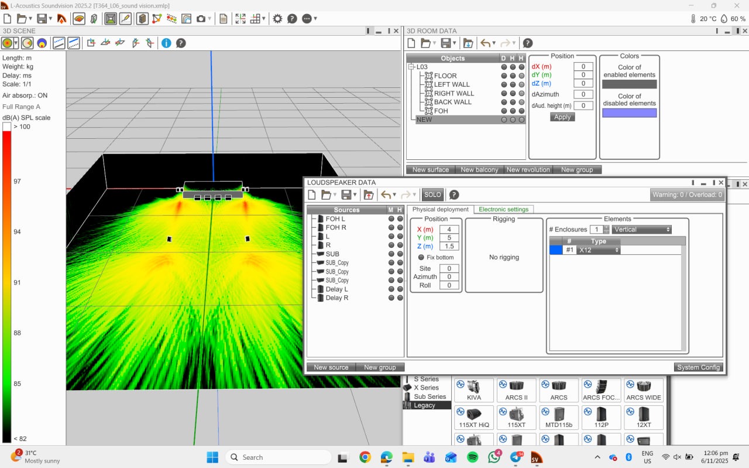Click the disabled elements color swatch
Image resolution: width=749 pixels, height=468 pixels.
click(630, 113)
